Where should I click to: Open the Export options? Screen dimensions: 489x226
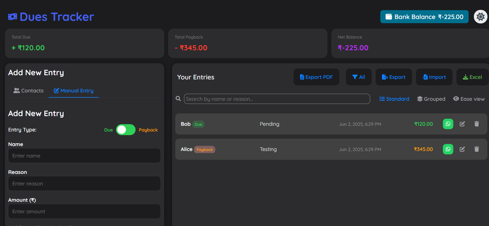coord(394,77)
